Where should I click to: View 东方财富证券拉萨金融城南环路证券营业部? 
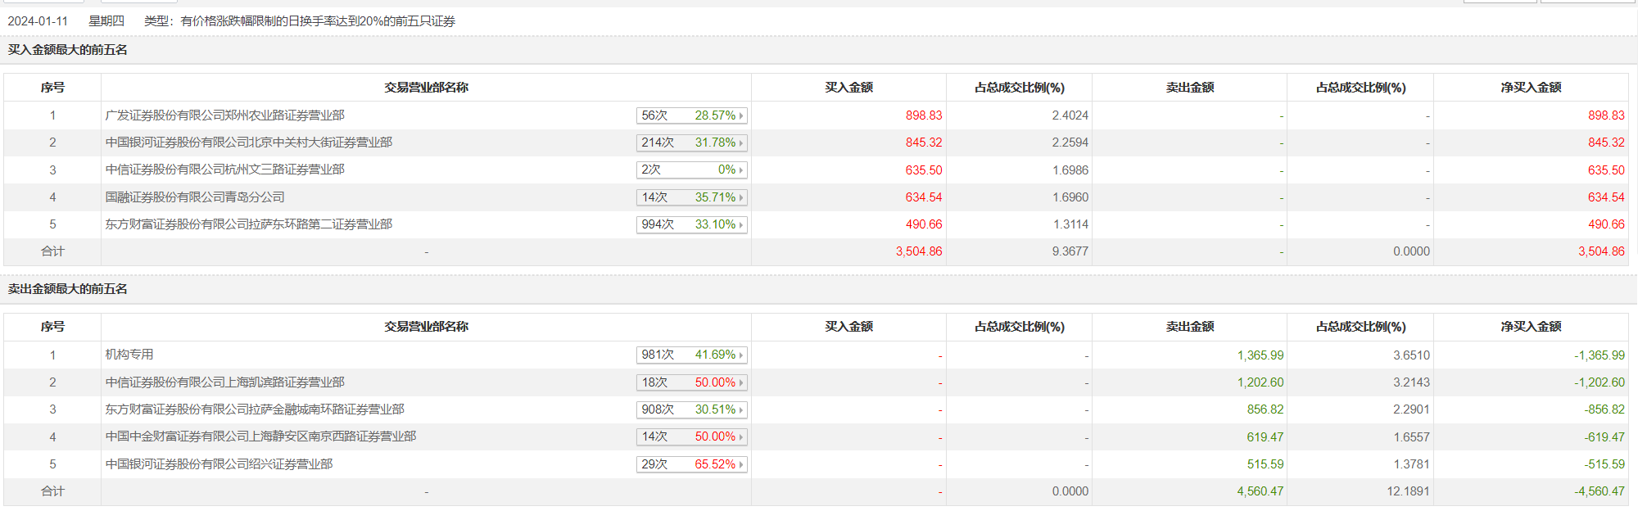coord(255,409)
